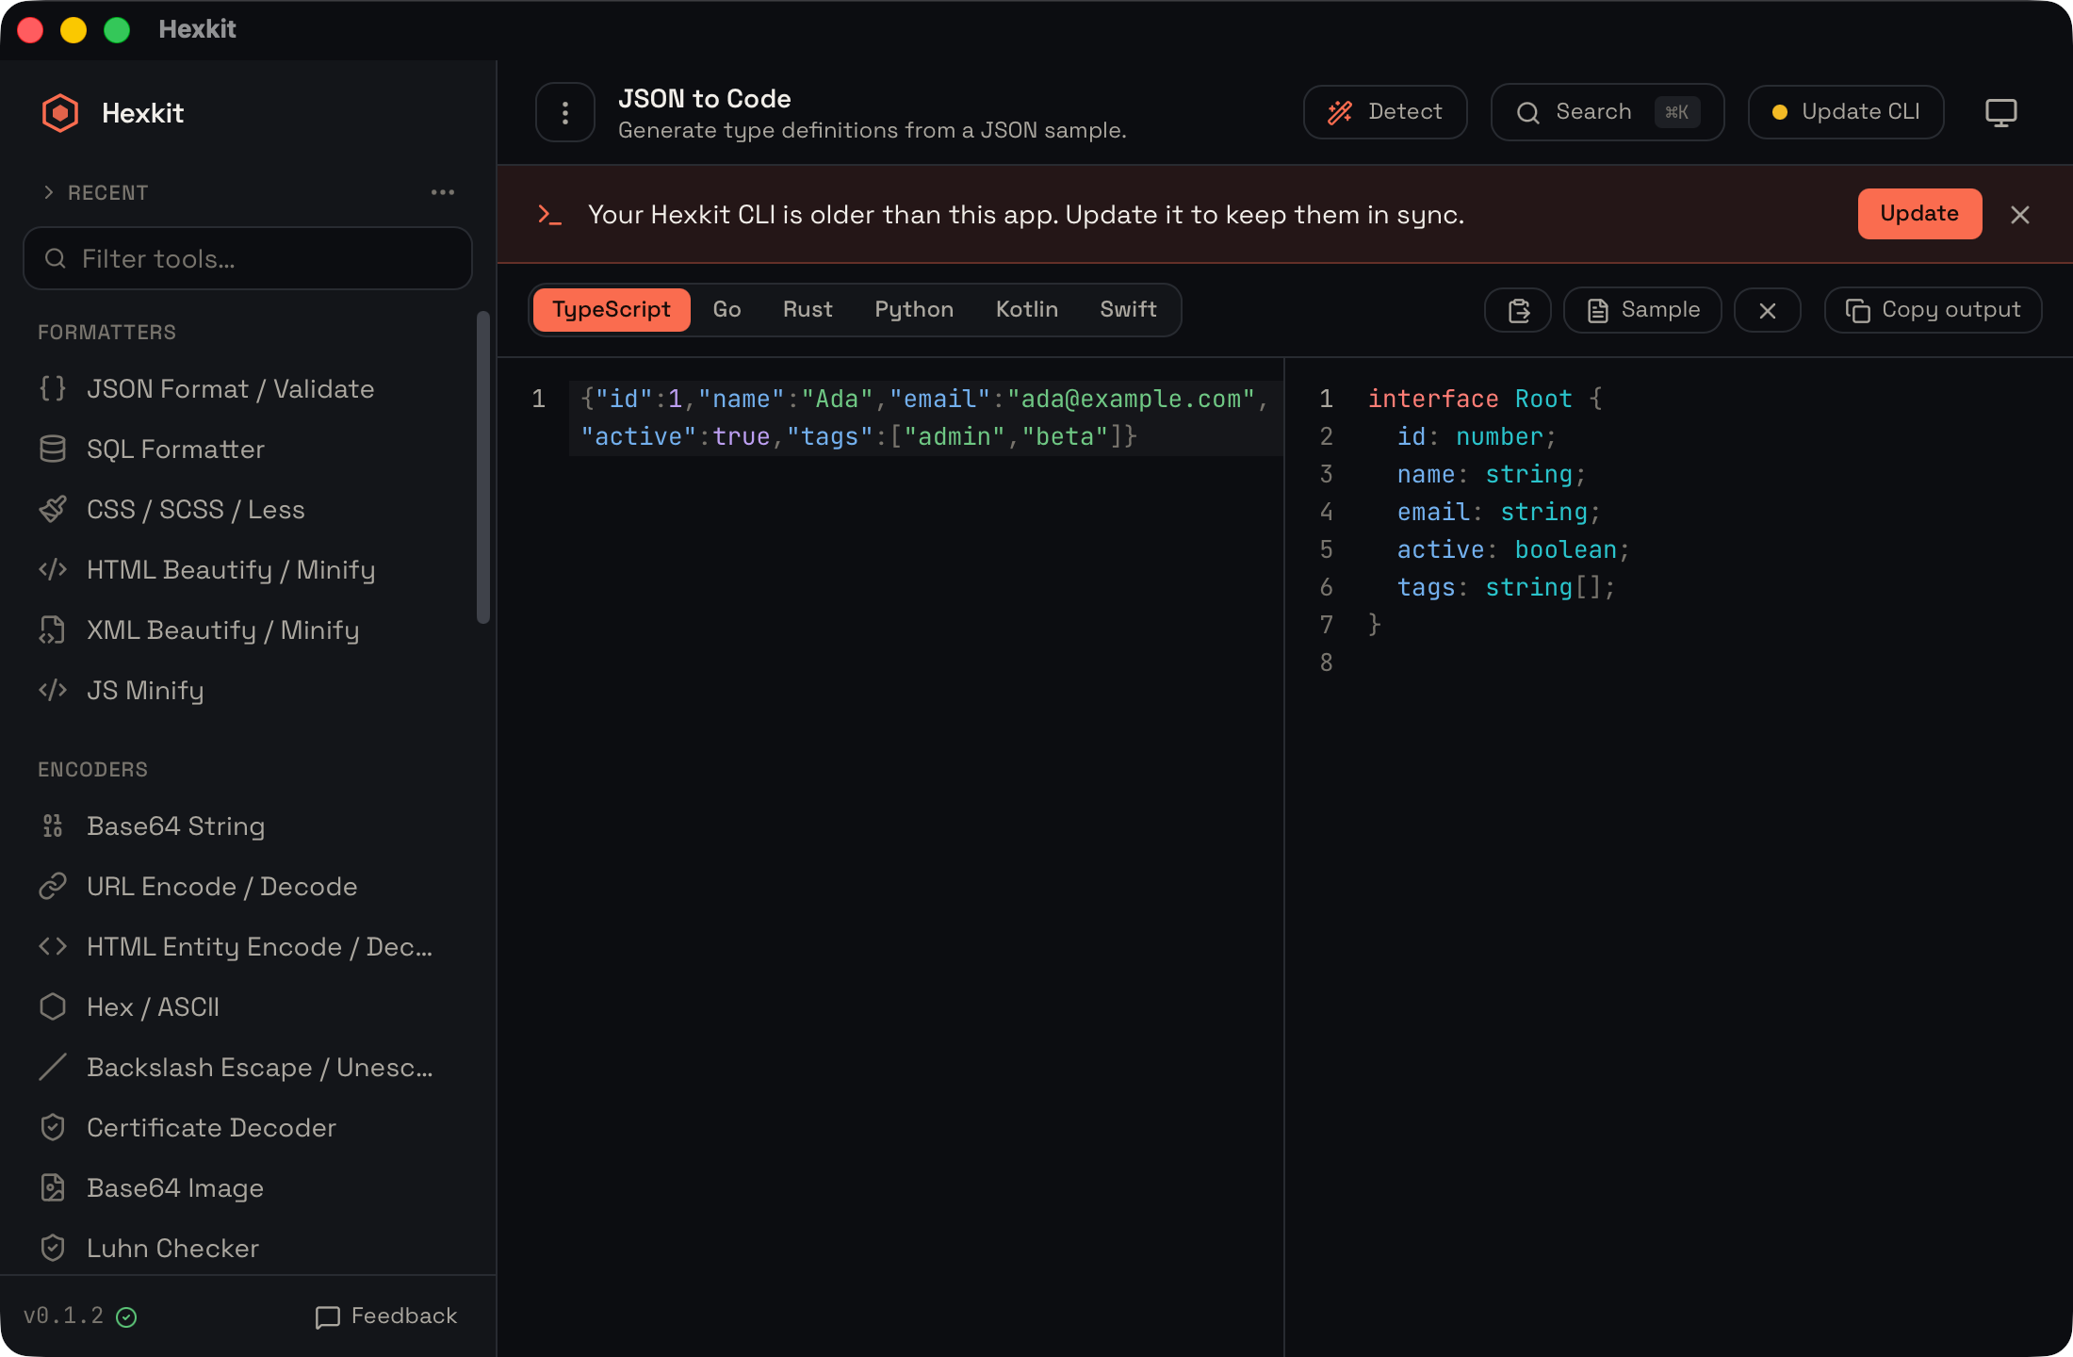
Task: Click the 'tags: string[];' output line
Action: 1506,587
